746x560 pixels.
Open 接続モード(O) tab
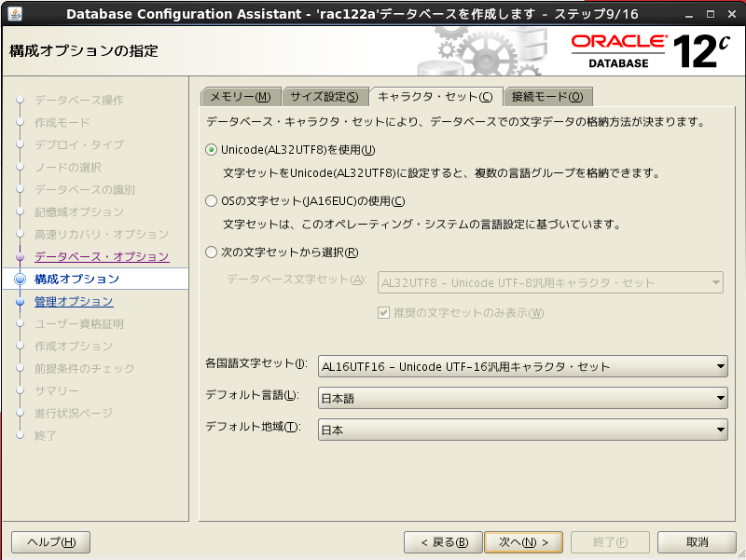tap(547, 97)
